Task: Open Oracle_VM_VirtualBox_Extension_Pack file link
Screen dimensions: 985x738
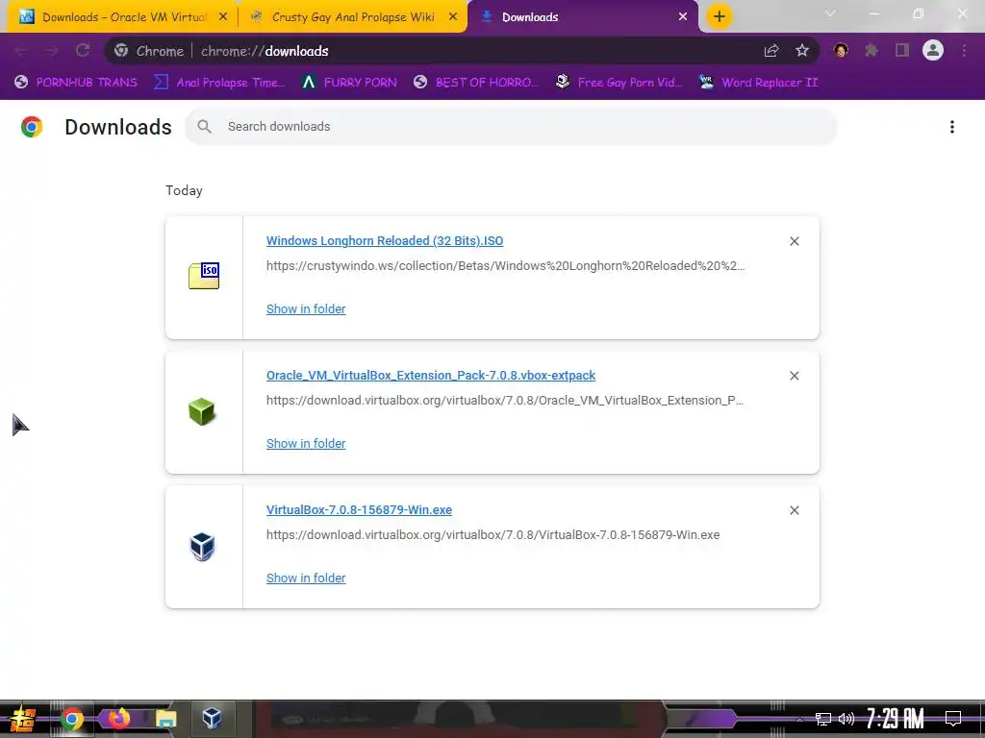Action: [x=431, y=376]
